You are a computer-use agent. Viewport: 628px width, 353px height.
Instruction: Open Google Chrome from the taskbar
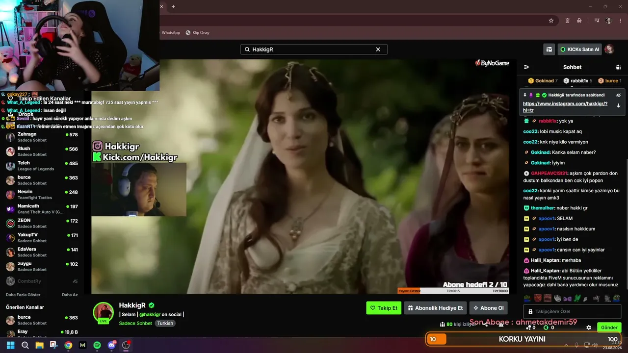[x=68, y=345]
